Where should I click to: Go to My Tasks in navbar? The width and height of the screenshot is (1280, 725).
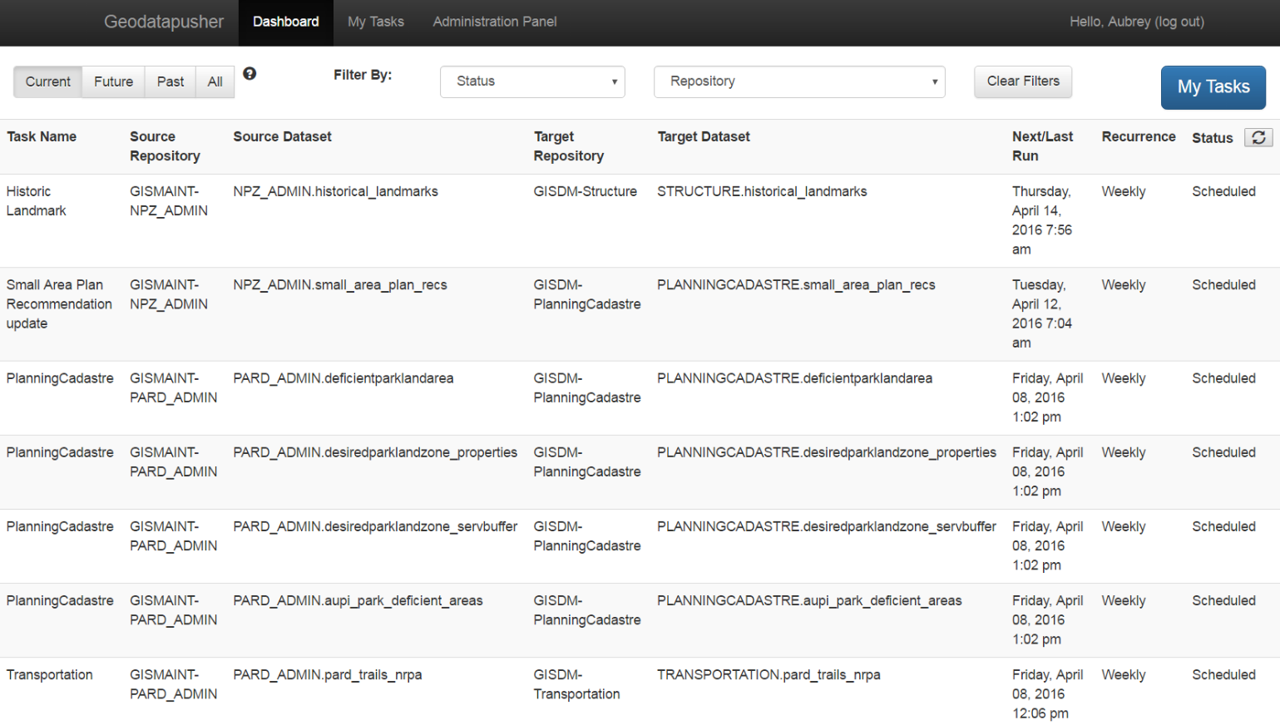375,22
